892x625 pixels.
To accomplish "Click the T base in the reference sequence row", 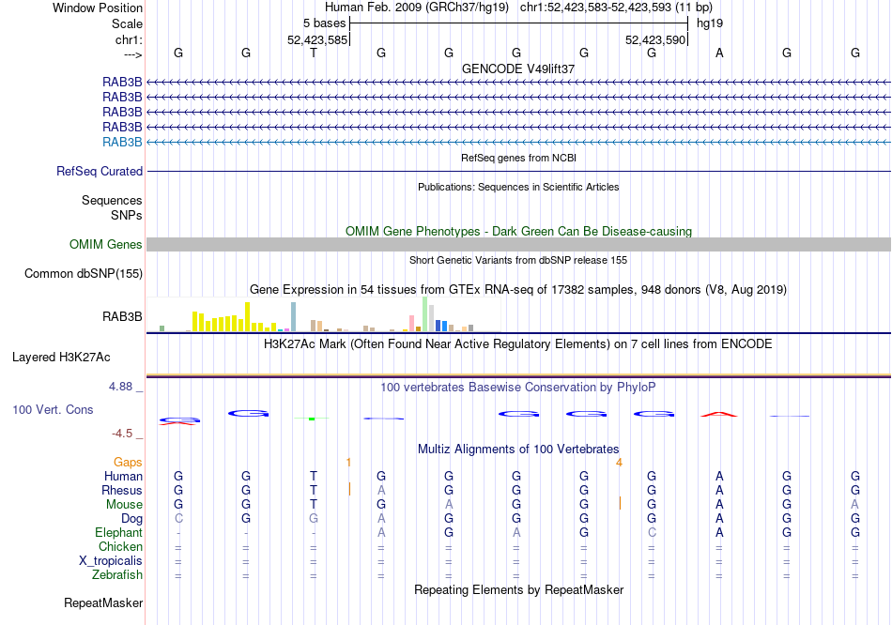I will [314, 53].
